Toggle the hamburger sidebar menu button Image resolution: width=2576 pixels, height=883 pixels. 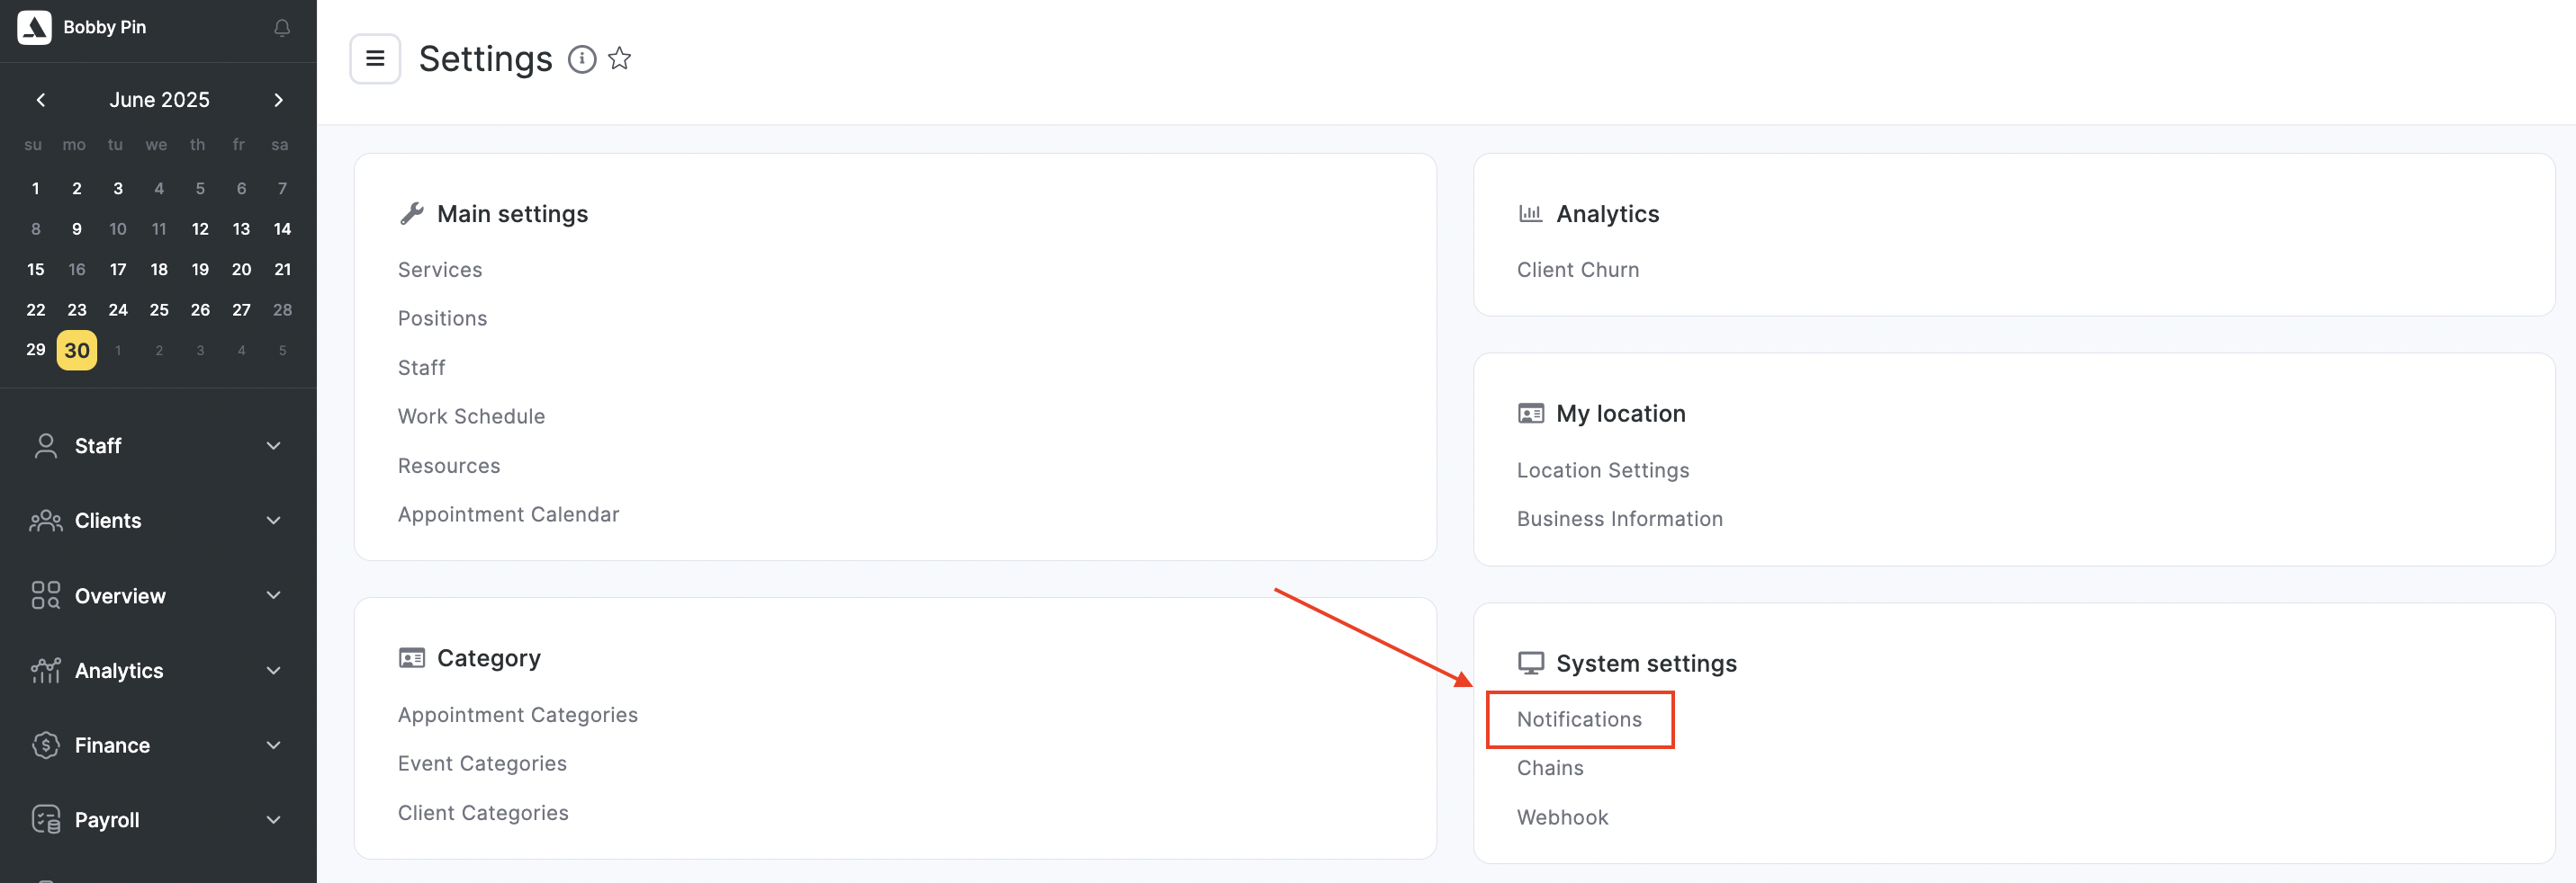tap(375, 59)
